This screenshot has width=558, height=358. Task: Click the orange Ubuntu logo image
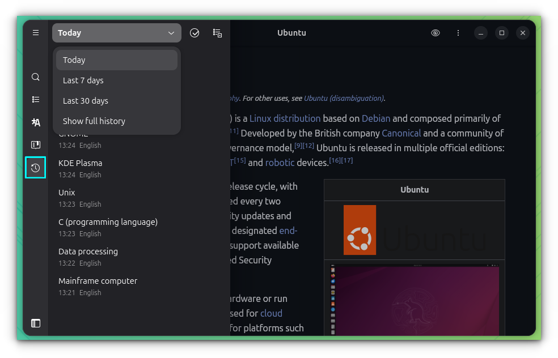coord(360,230)
